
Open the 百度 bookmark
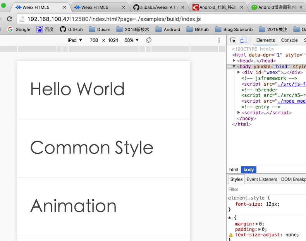click(45, 29)
